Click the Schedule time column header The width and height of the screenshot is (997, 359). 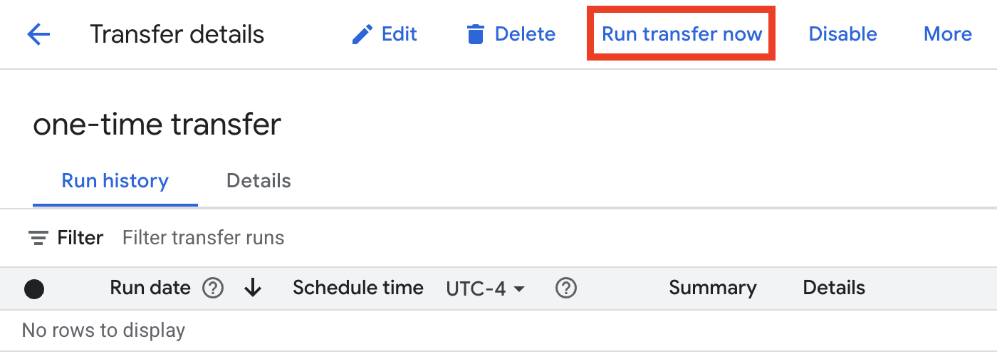358,288
